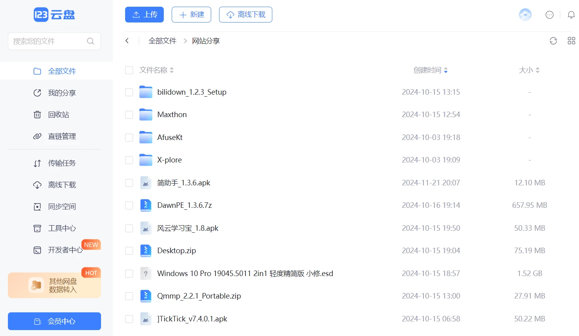The image size is (579, 336).
Task: Open the Maxthon folder name
Action: tap(172, 114)
